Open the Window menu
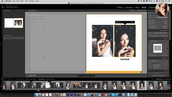This screenshot has width=172, height=97. pyautogui.click(x=32, y=1)
